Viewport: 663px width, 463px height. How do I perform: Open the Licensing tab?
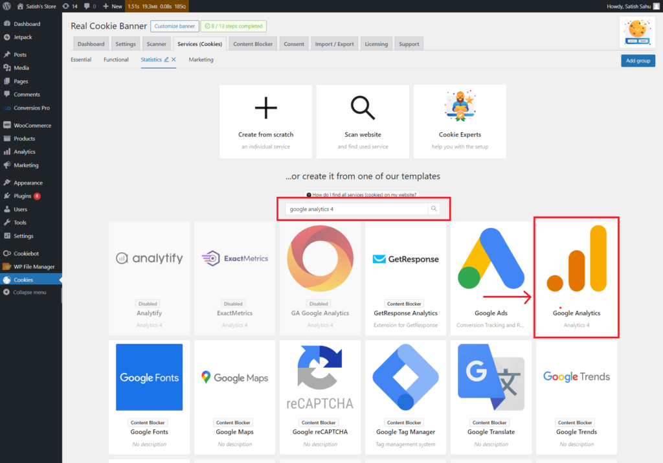[x=376, y=44]
